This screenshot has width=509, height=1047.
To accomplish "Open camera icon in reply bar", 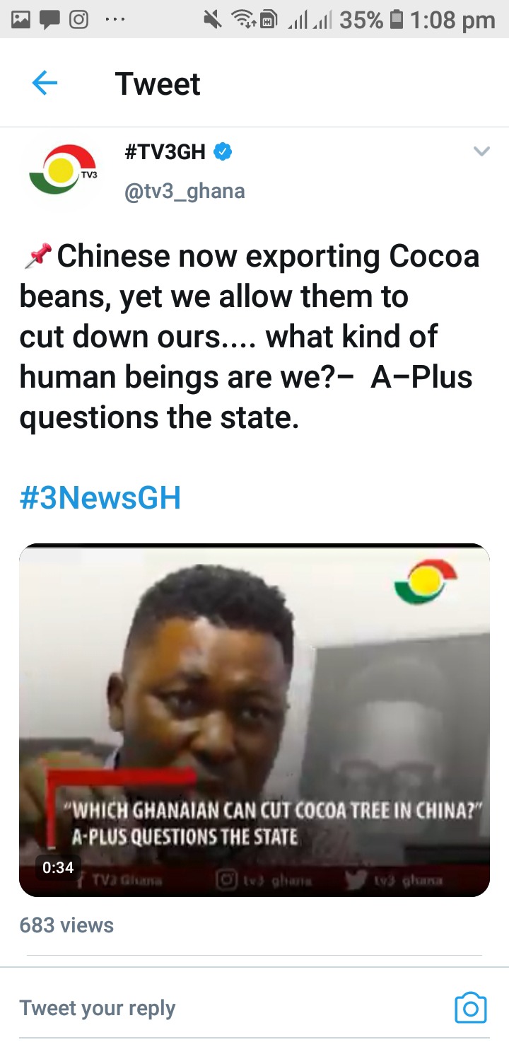I will pyautogui.click(x=470, y=1007).
